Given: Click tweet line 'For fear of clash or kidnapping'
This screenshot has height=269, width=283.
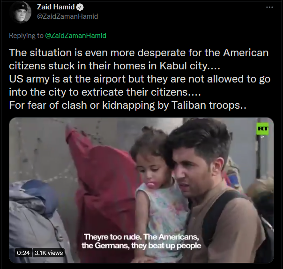Looking at the screenshot, I should point(127,105).
